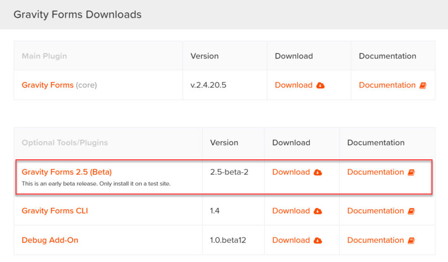Click the book icon for CLI Documentation

point(410,210)
